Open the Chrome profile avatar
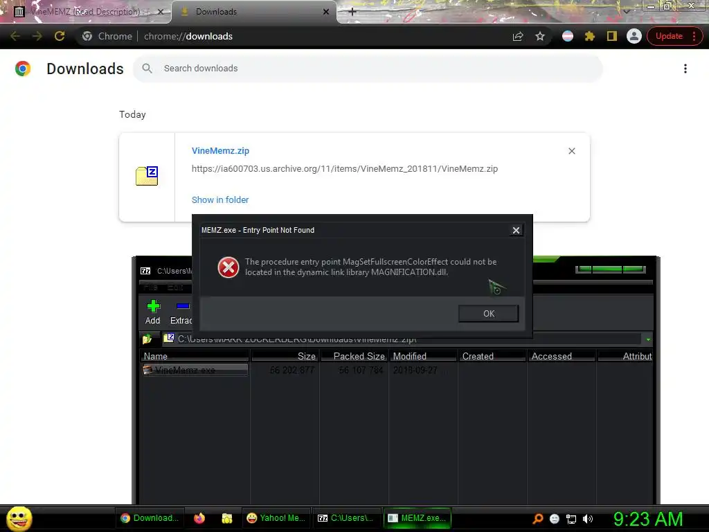The image size is (709, 532). click(634, 36)
